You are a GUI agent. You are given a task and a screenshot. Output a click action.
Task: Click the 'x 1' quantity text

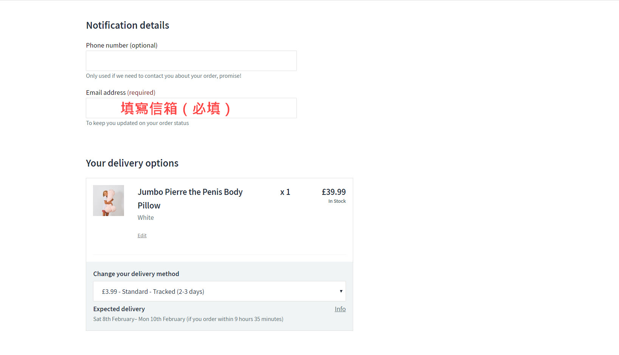click(285, 192)
